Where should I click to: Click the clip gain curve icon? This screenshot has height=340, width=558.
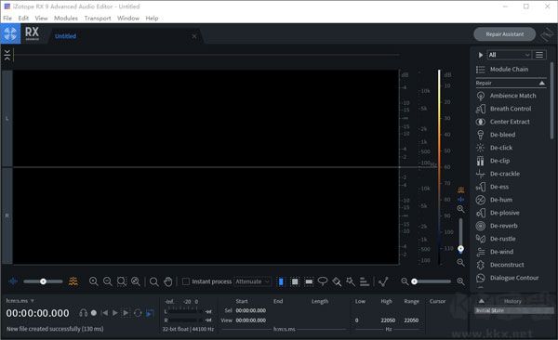click(x=383, y=281)
